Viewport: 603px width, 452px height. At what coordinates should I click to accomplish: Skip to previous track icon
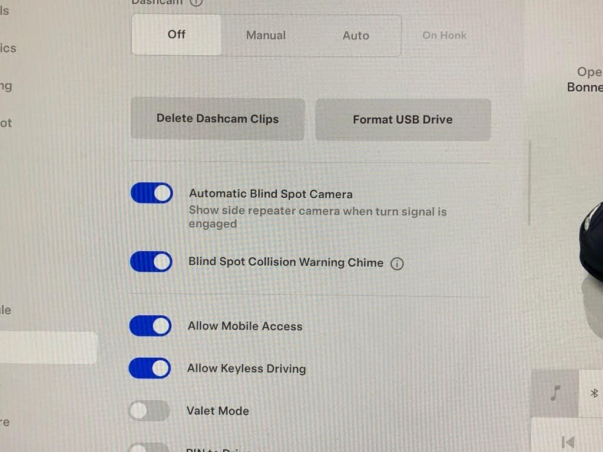(568, 442)
